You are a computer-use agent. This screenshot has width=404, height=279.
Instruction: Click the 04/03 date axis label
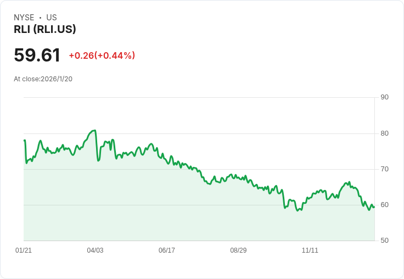pyautogui.click(x=95, y=250)
